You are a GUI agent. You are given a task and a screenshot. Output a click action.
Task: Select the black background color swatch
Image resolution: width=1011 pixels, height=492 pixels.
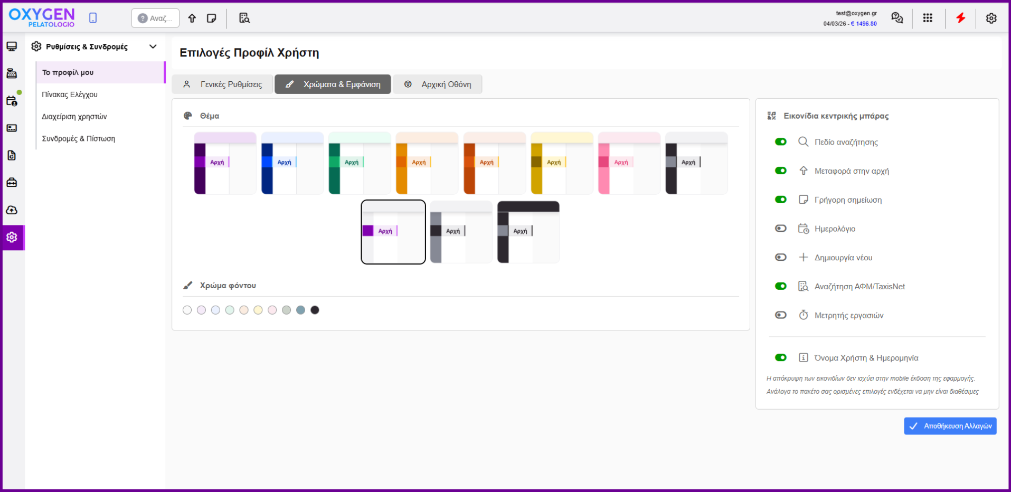pos(315,310)
